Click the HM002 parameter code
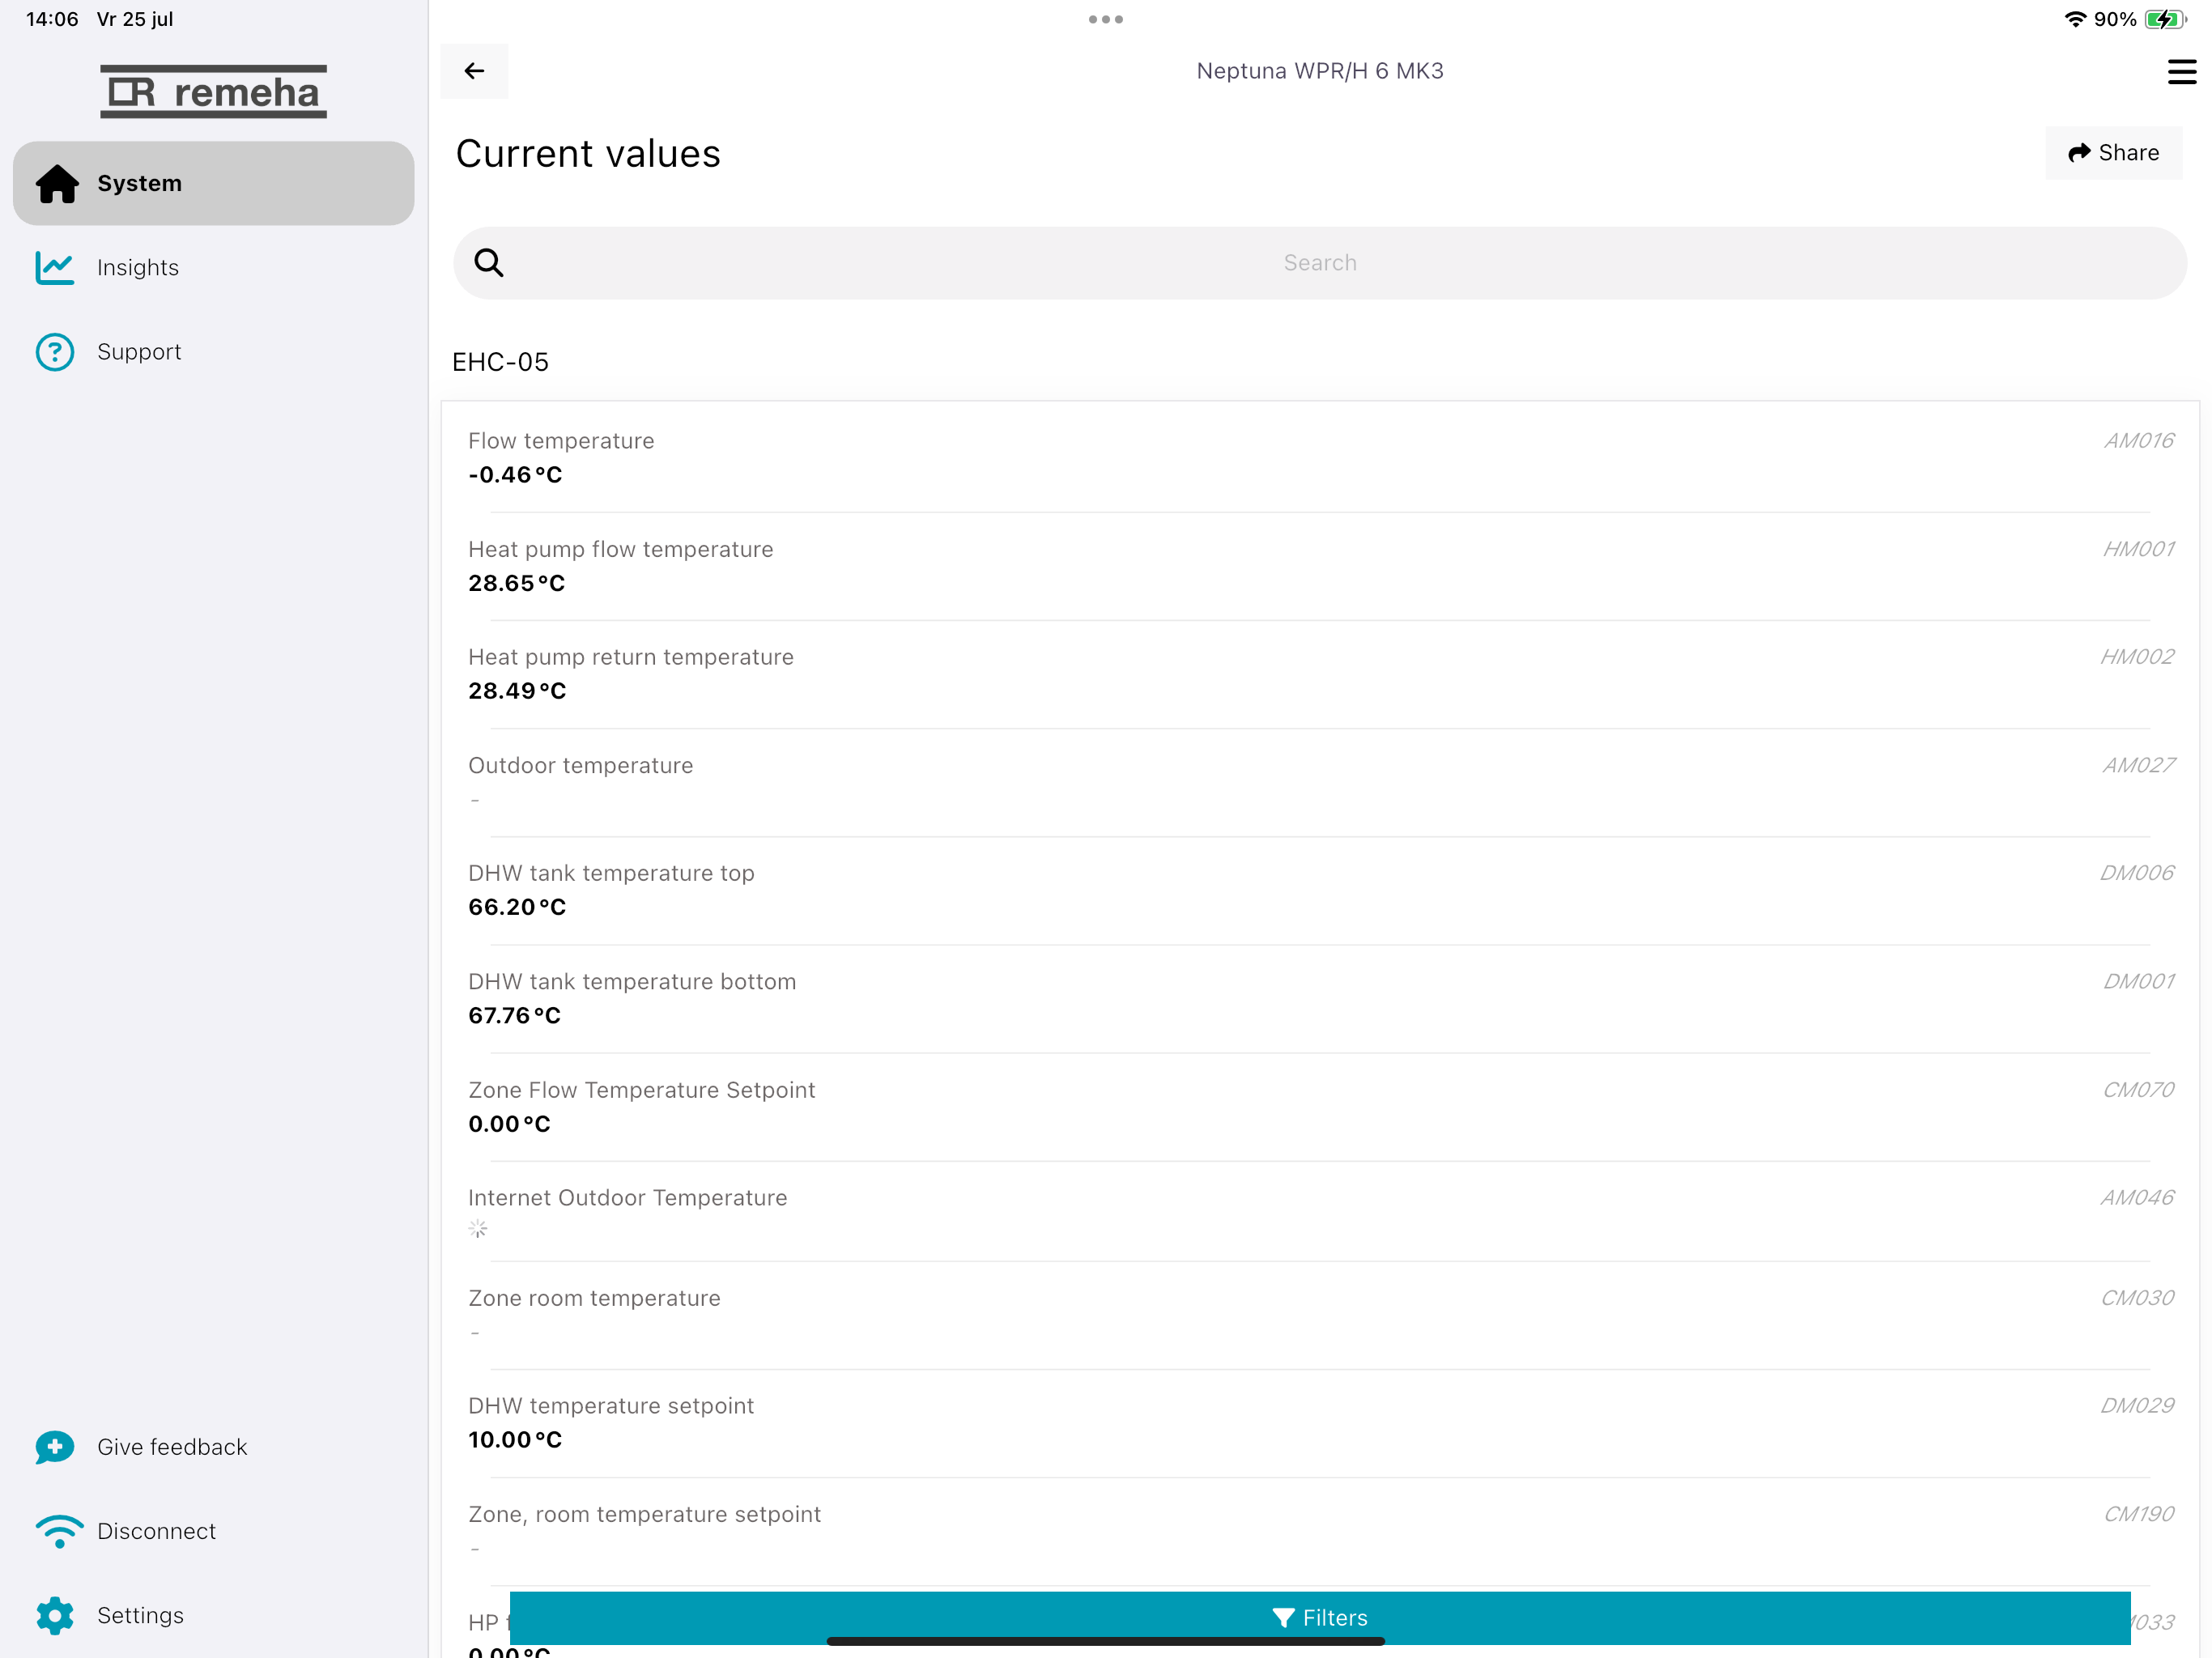Viewport: 2212px width, 1658px height. pos(2137,657)
